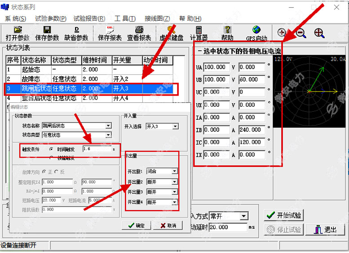Open the 试验参数 menu
This screenshot has height=253, width=349.
click(50, 18)
